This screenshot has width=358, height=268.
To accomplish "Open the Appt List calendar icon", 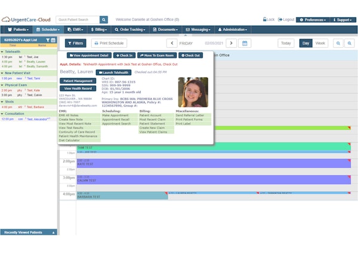I will (x=53, y=40).
